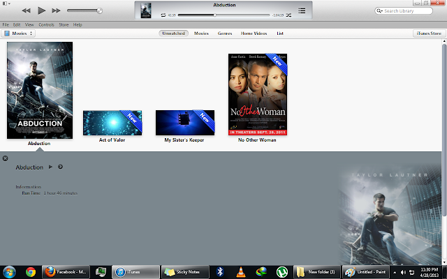Toggle the shuffle icon in now playing
Screen dimensions: 447x279
pos(288,15)
